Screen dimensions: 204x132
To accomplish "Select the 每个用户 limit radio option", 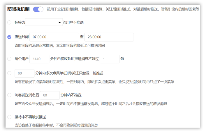I will pos(9,59).
